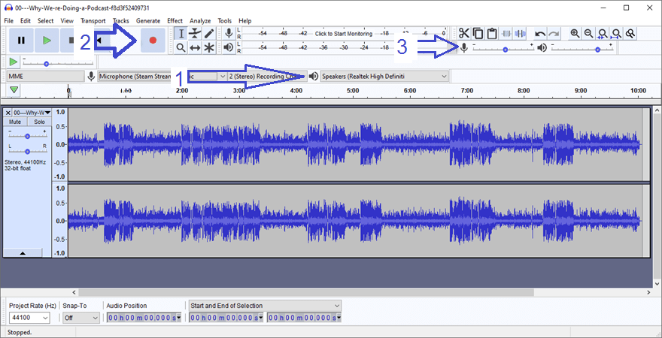Select the Selection (I-beam) tool

(x=181, y=34)
